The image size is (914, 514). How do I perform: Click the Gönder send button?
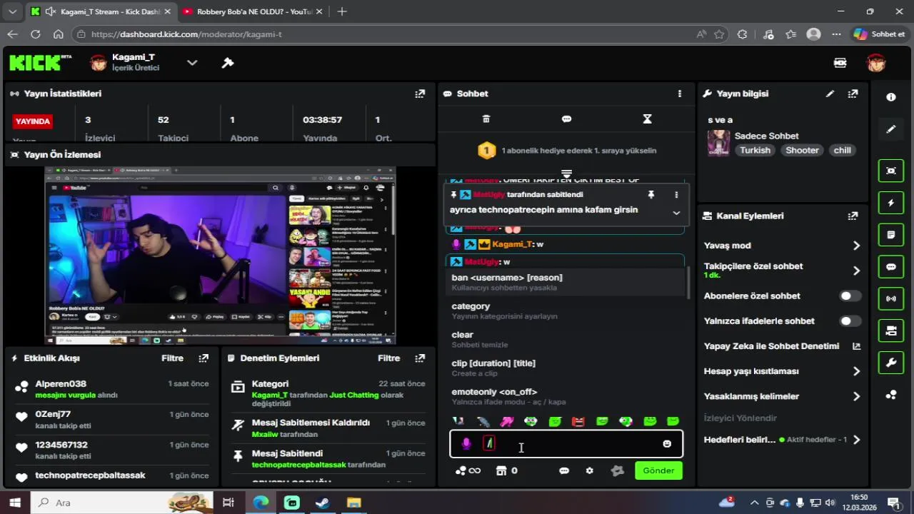658,470
